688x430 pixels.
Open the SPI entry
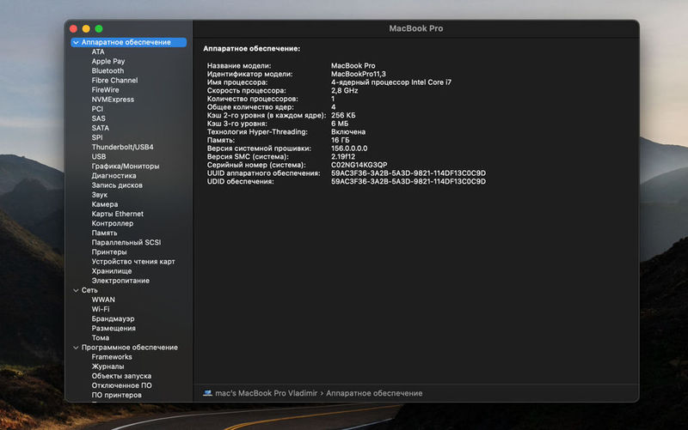[97, 137]
